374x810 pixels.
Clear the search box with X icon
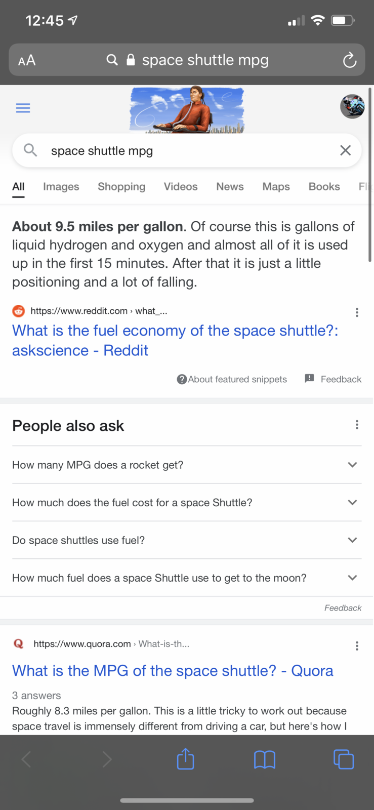[x=345, y=150]
